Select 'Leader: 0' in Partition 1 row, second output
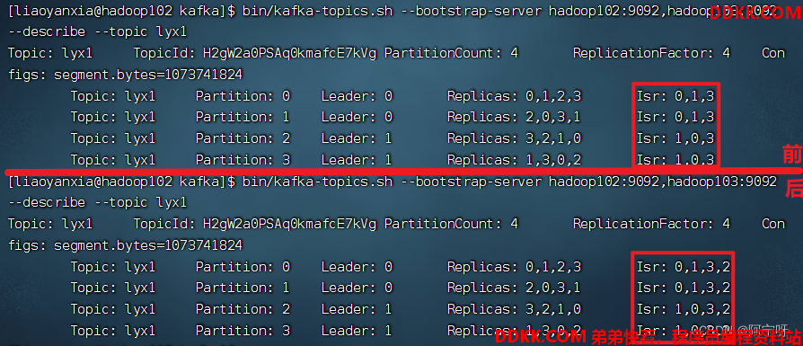The width and height of the screenshot is (803, 346). click(x=357, y=288)
